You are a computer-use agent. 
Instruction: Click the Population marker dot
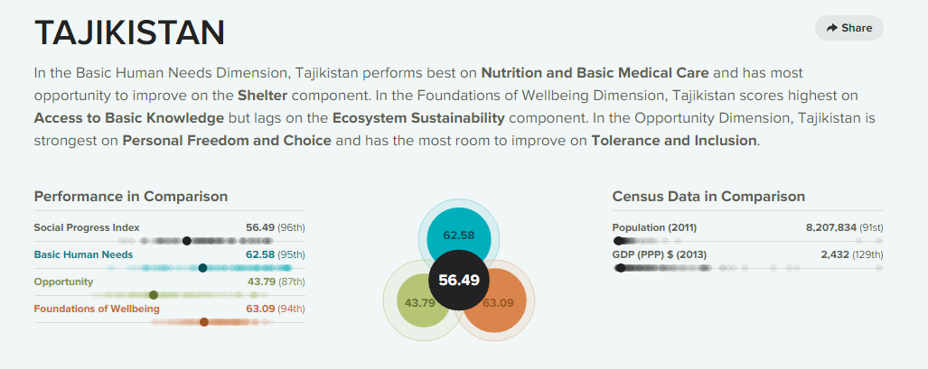[x=618, y=241]
